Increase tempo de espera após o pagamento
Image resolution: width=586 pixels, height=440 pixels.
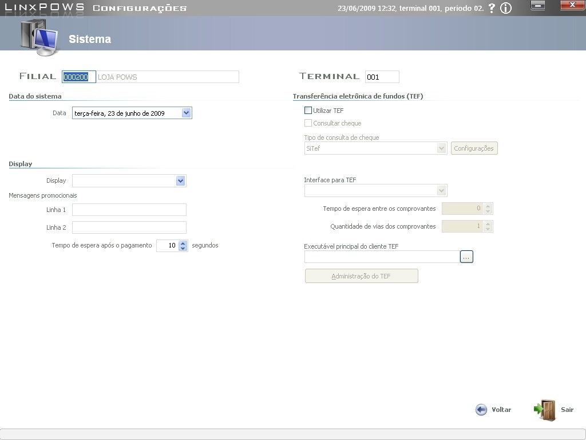pyautogui.click(x=183, y=243)
